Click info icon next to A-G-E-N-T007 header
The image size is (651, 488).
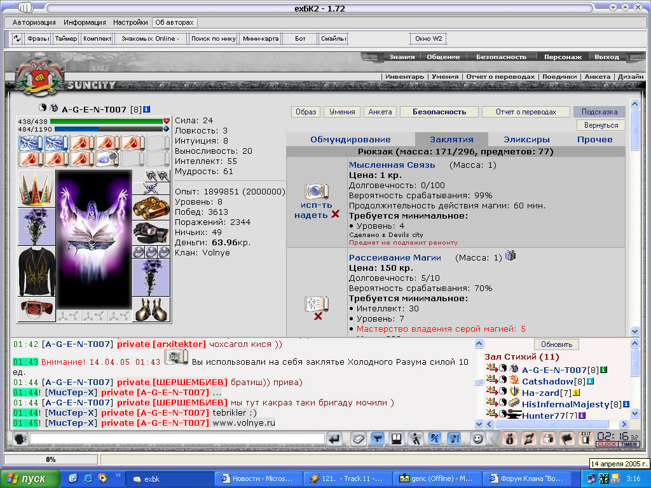(x=147, y=109)
